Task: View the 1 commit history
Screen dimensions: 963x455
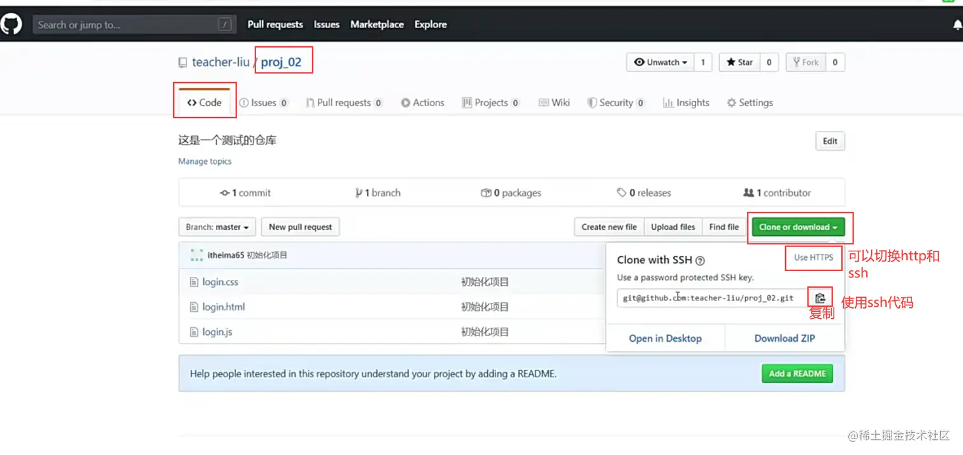Action: pyautogui.click(x=245, y=193)
